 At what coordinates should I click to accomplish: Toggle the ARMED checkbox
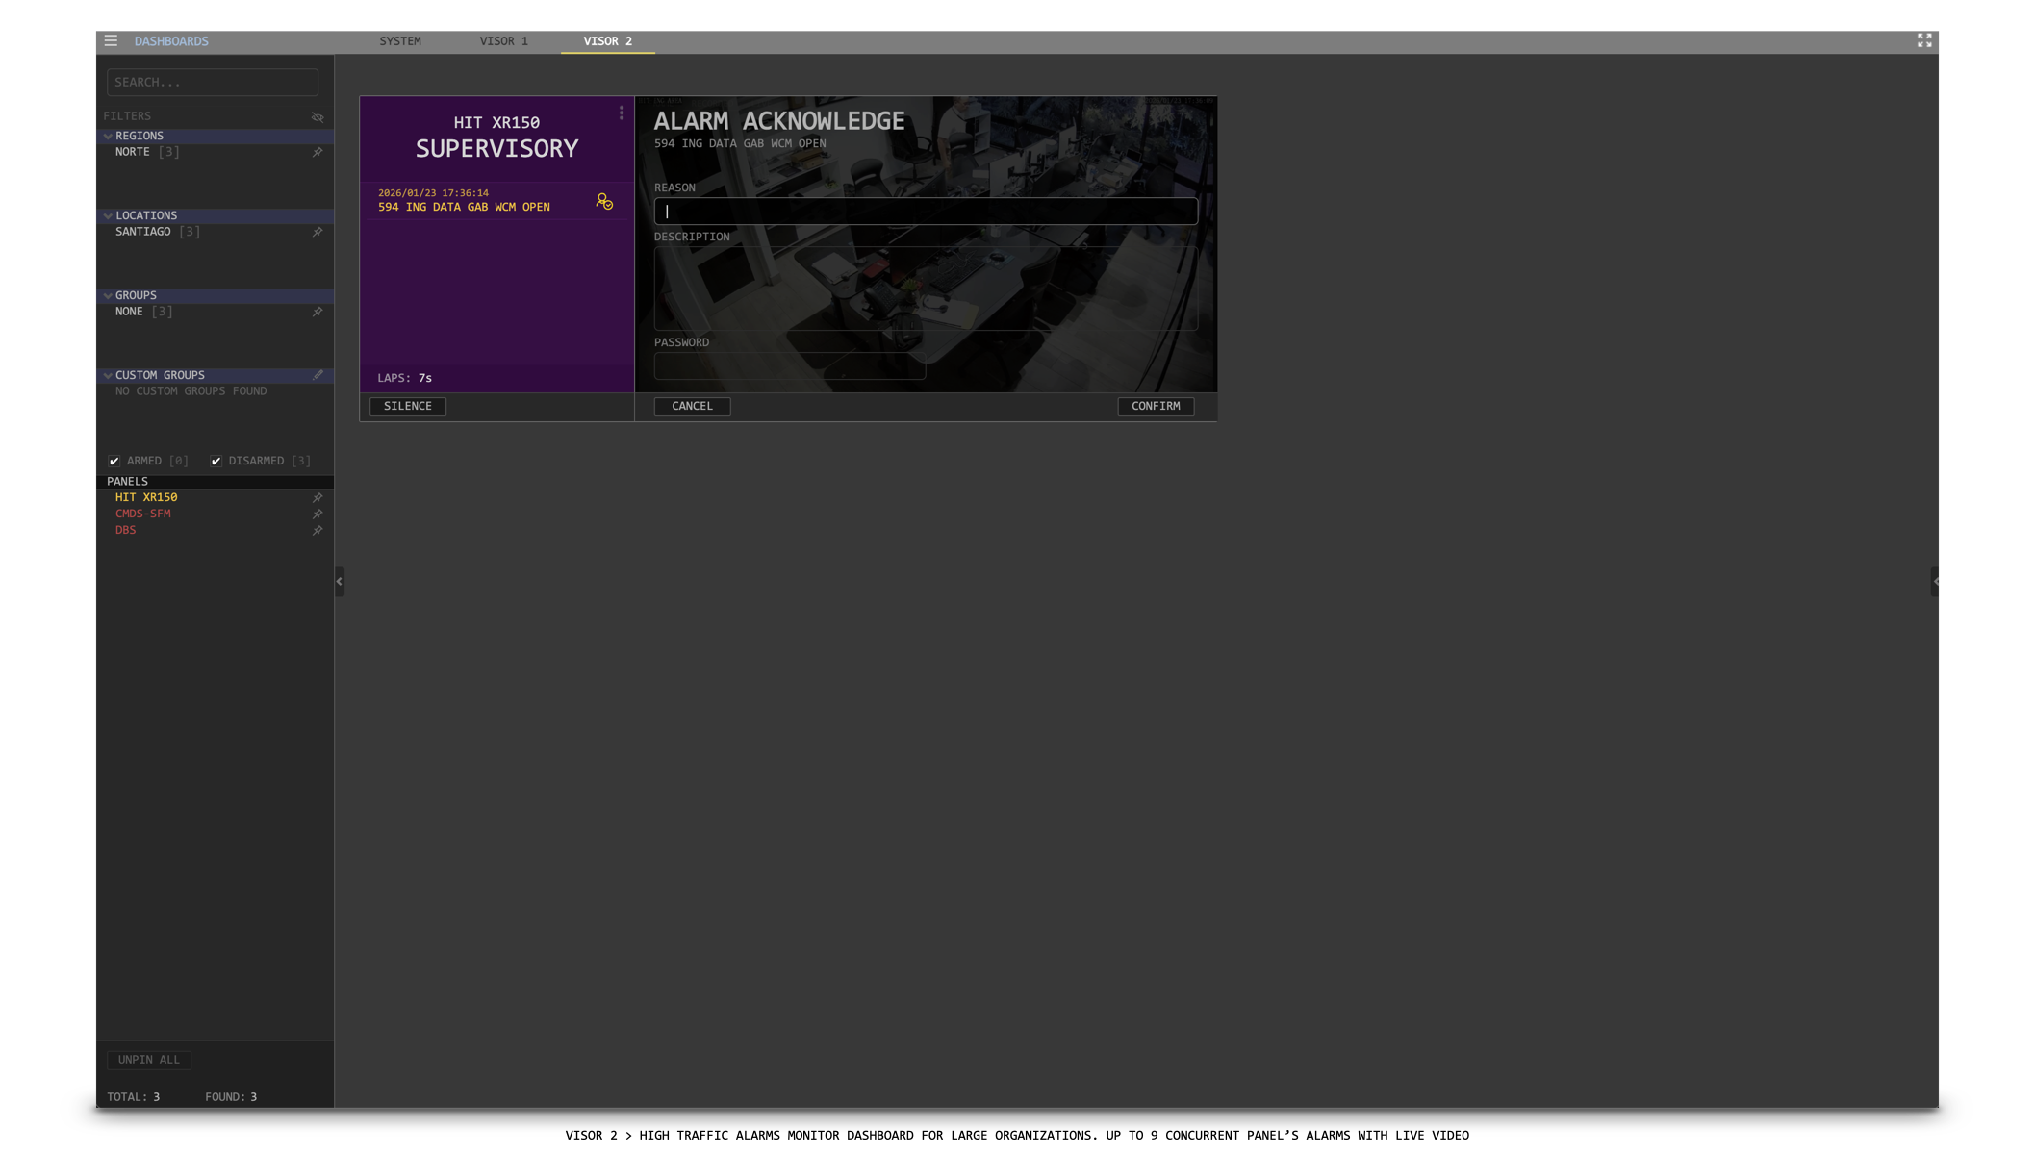[x=114, y=461]
